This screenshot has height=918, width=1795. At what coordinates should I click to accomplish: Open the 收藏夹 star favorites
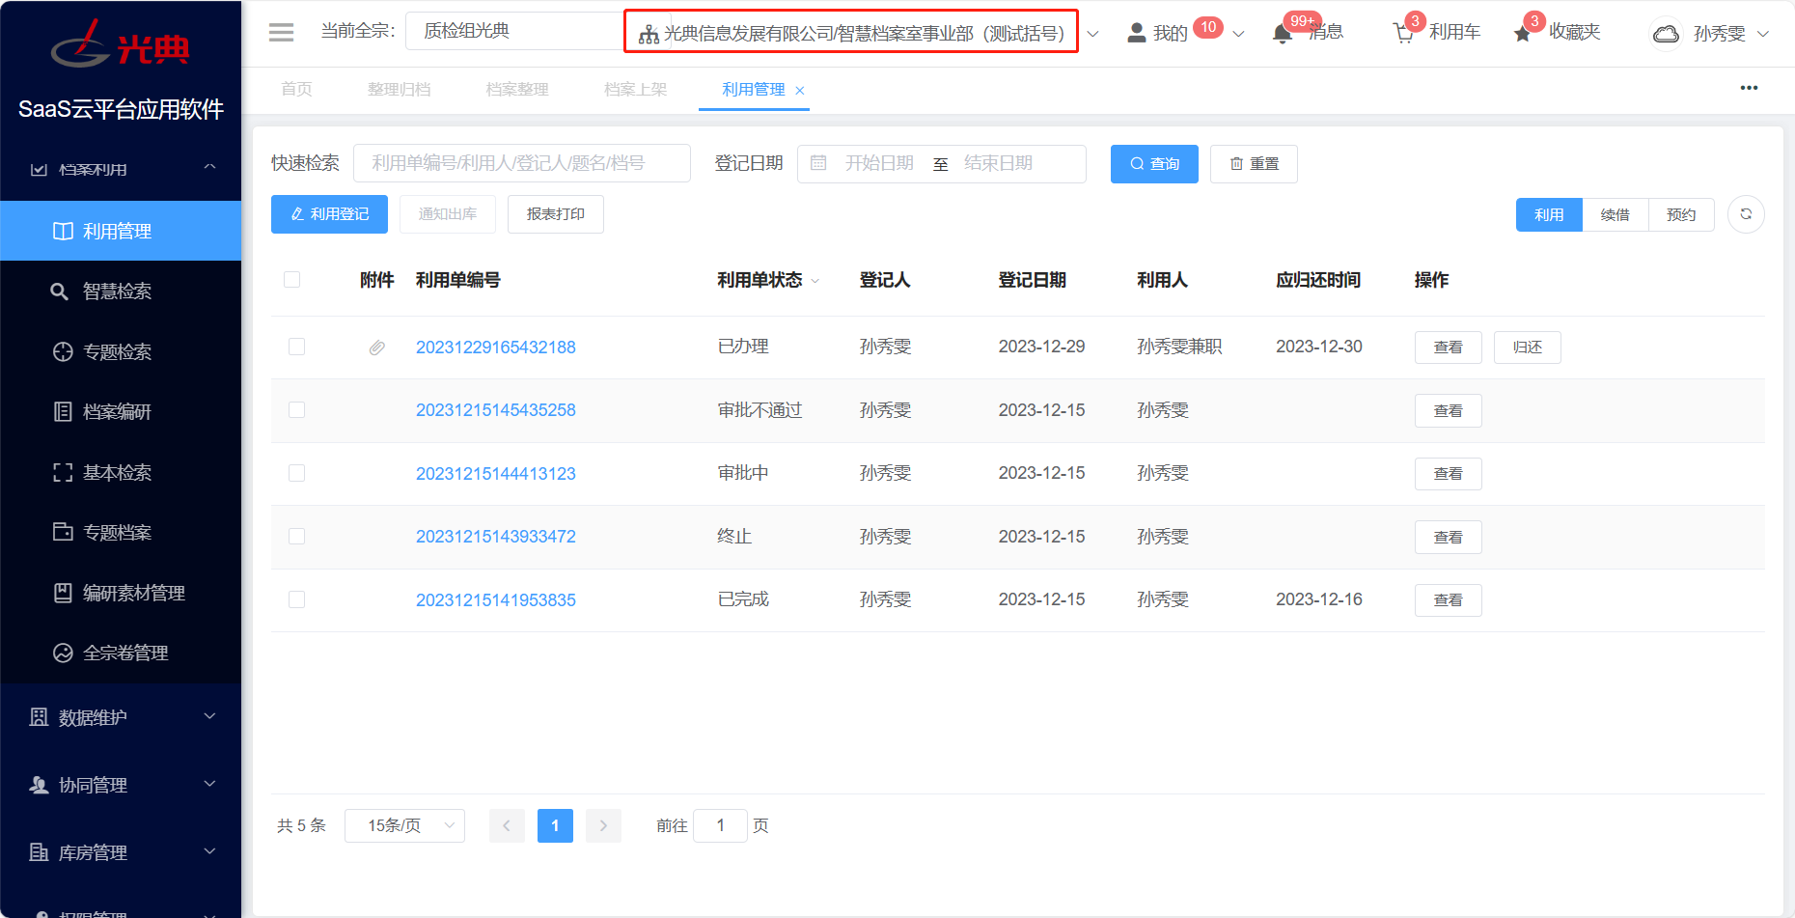point(1523,34)
